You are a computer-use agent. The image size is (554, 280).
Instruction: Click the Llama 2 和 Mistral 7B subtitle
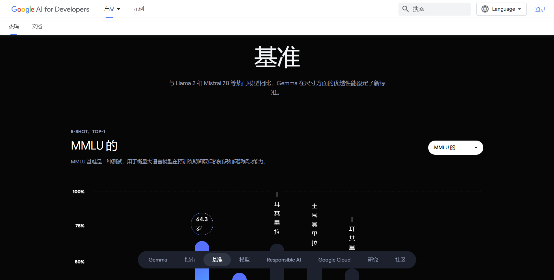coord(277,88)
